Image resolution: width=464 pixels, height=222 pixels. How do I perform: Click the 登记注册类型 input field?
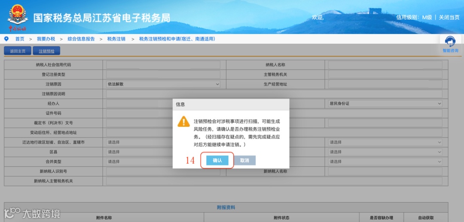[x=163, y=75]
